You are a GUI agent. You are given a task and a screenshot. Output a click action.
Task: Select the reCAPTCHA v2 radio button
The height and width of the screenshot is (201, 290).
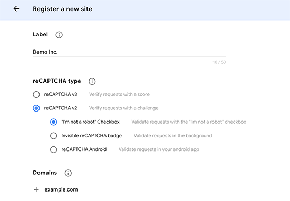click(x=36, y=108)
